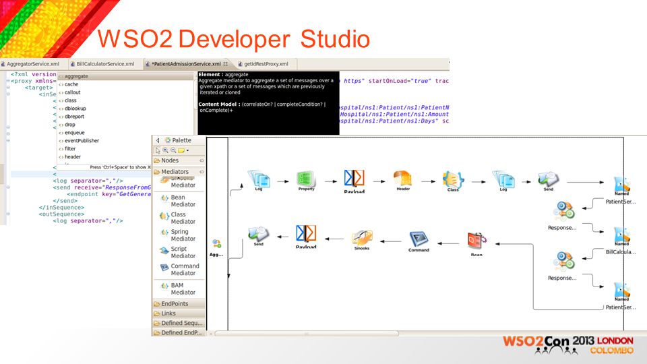Image resolution: width=647 pixels, height=364 pixels.
Task: Select the Command mediator node
Action: (x=419, y=241)
